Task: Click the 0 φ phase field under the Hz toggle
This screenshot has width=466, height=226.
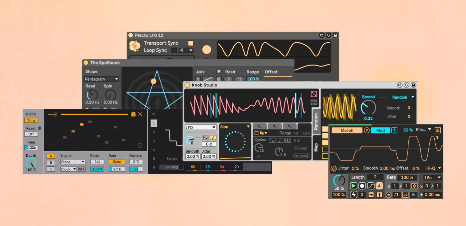Action: click(x=209, y=144)
